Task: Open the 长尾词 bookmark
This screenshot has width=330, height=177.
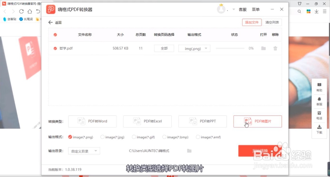Action: [26, 19]
